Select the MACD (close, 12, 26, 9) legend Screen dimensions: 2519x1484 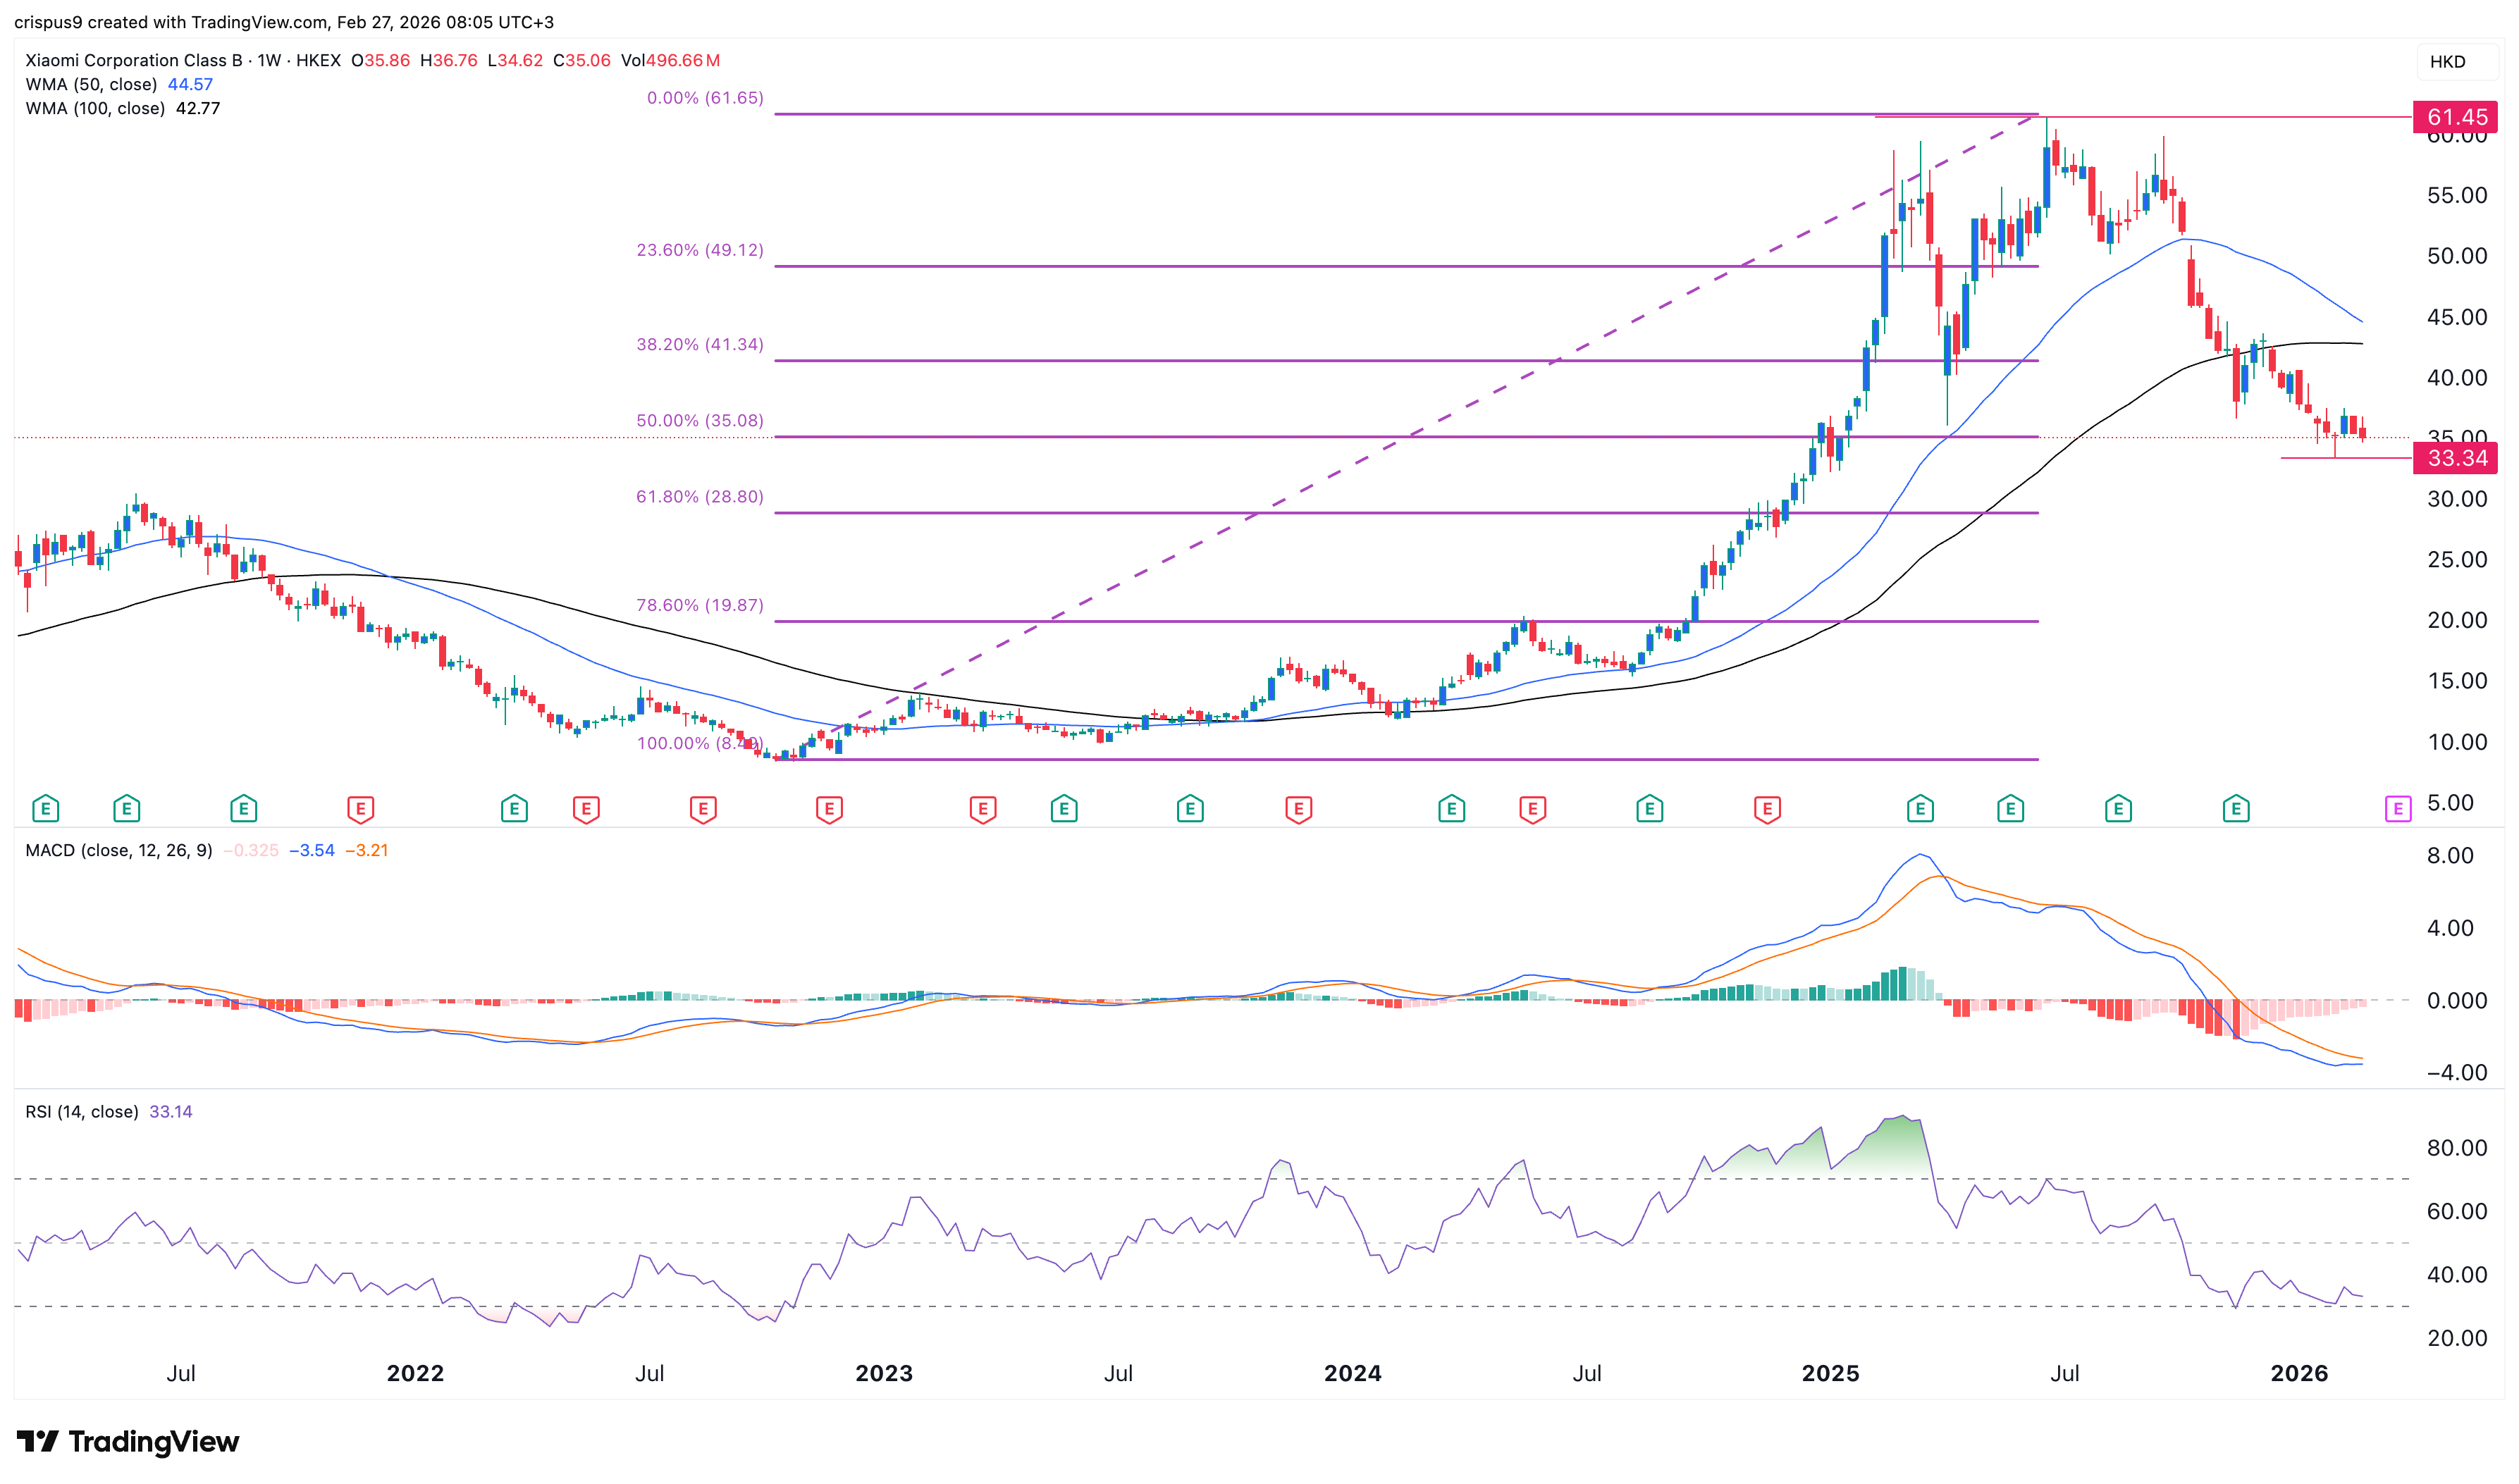click(118, 850)
